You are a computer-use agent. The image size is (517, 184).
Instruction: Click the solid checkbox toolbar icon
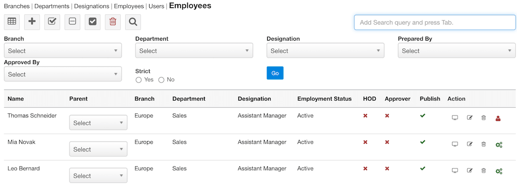(x=93, y=22)
